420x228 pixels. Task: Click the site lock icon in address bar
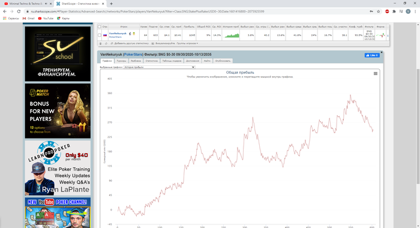tap(27, 11)
